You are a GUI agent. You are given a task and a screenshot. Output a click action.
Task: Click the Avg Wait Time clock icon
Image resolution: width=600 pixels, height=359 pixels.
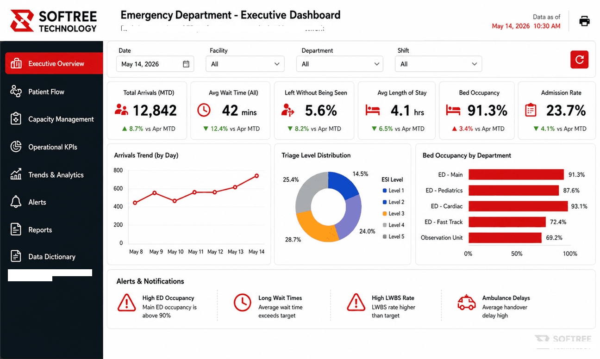click(x=204, y=110)
